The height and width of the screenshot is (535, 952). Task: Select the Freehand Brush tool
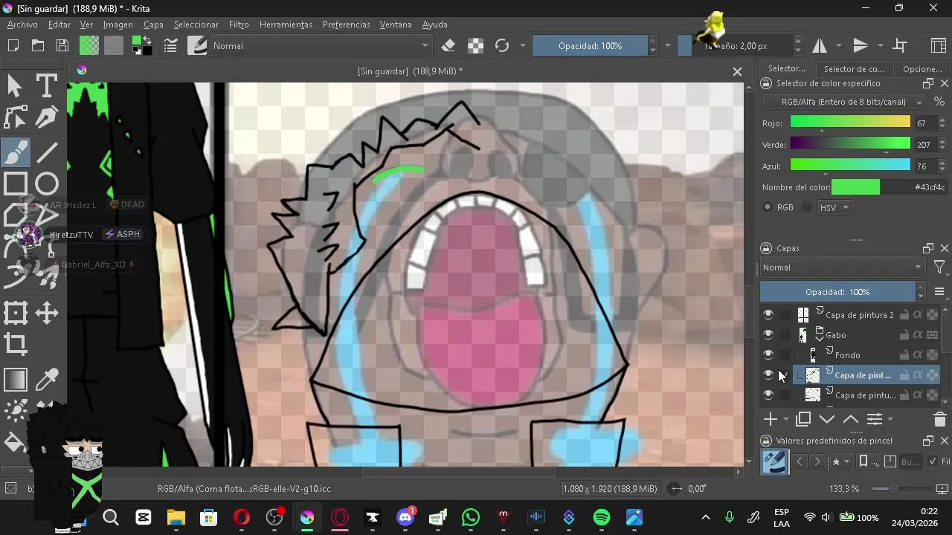click(x=15, y=152)
